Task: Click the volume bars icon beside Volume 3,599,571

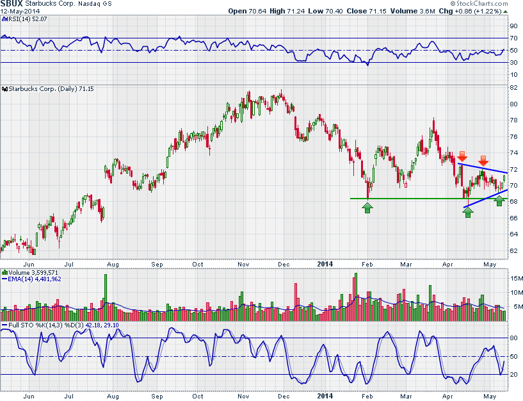Action: tap(4, 273)
